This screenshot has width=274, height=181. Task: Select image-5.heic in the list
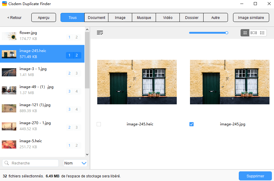pos(42,144)
